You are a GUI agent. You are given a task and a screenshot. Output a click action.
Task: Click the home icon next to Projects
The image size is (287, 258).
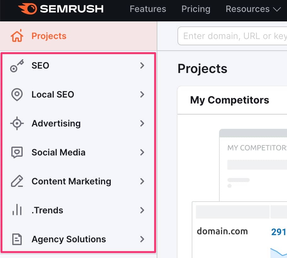[x=17, y=36]
